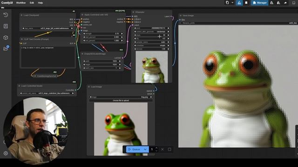Increase steps with its right arrow

(x=169, y=35)
